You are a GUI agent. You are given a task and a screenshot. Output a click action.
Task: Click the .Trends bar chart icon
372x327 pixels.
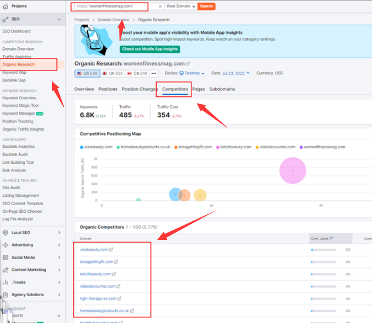pyautogui.click(x=6, y=282)
